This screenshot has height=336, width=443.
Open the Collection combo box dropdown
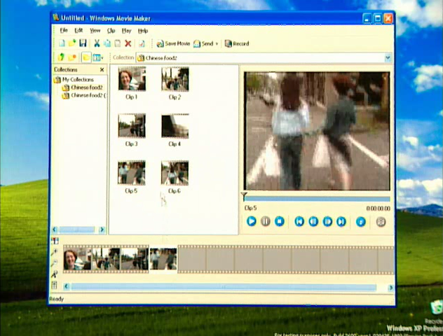(388, 58)
